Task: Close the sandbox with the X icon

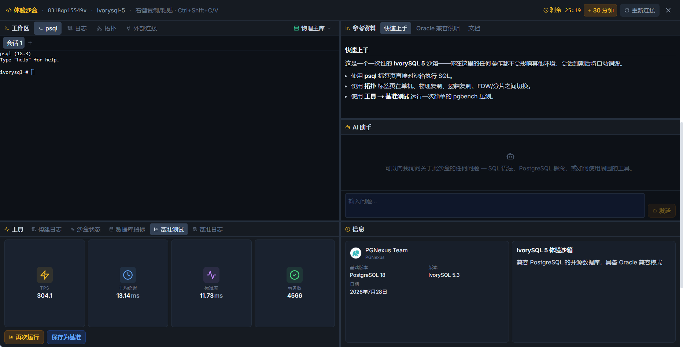Action: pos(668,10)
